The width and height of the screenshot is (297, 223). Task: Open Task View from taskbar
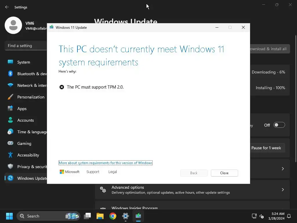[x=87, y=216]
